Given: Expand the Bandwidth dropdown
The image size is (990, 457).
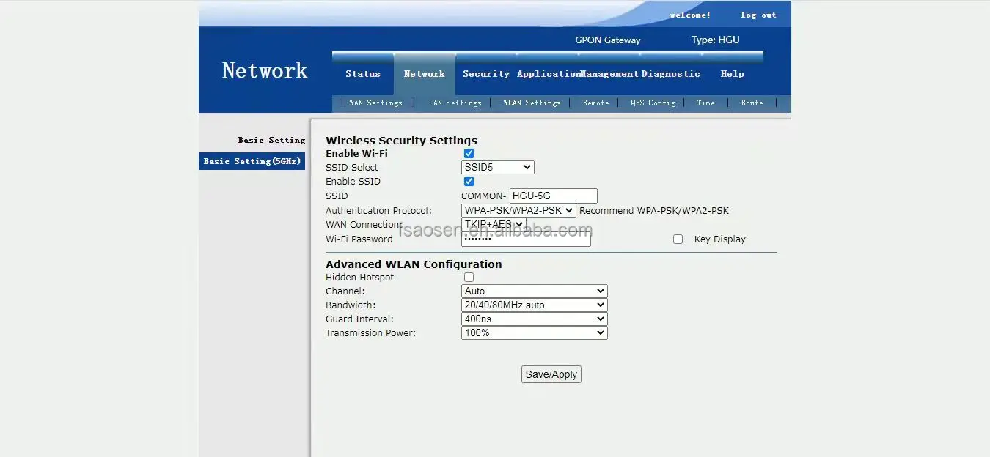Looking at the screenshot, I should click(534, 305).
